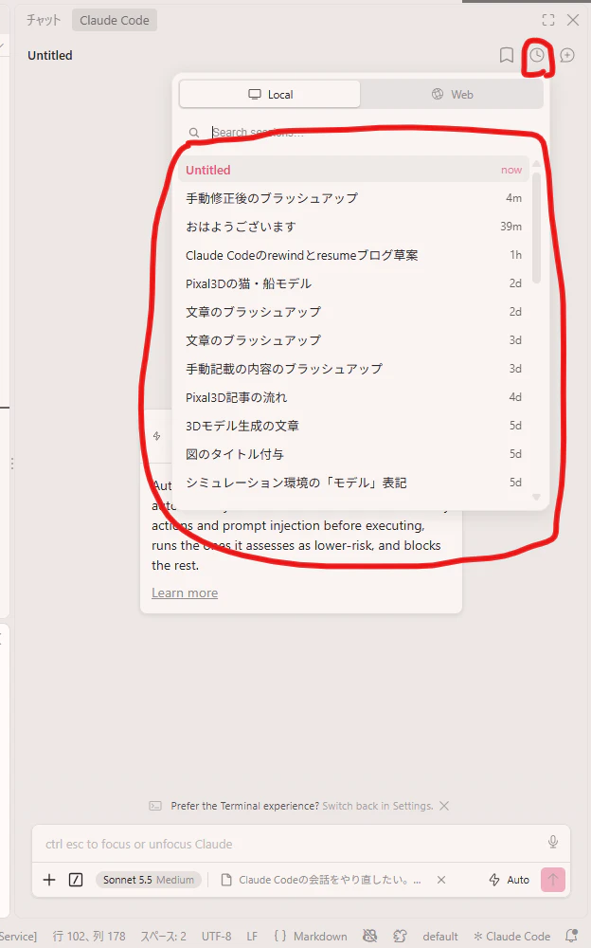Viewport: 591px width, 948px height.
Task: Click the Learn more link
Action: 185,593
